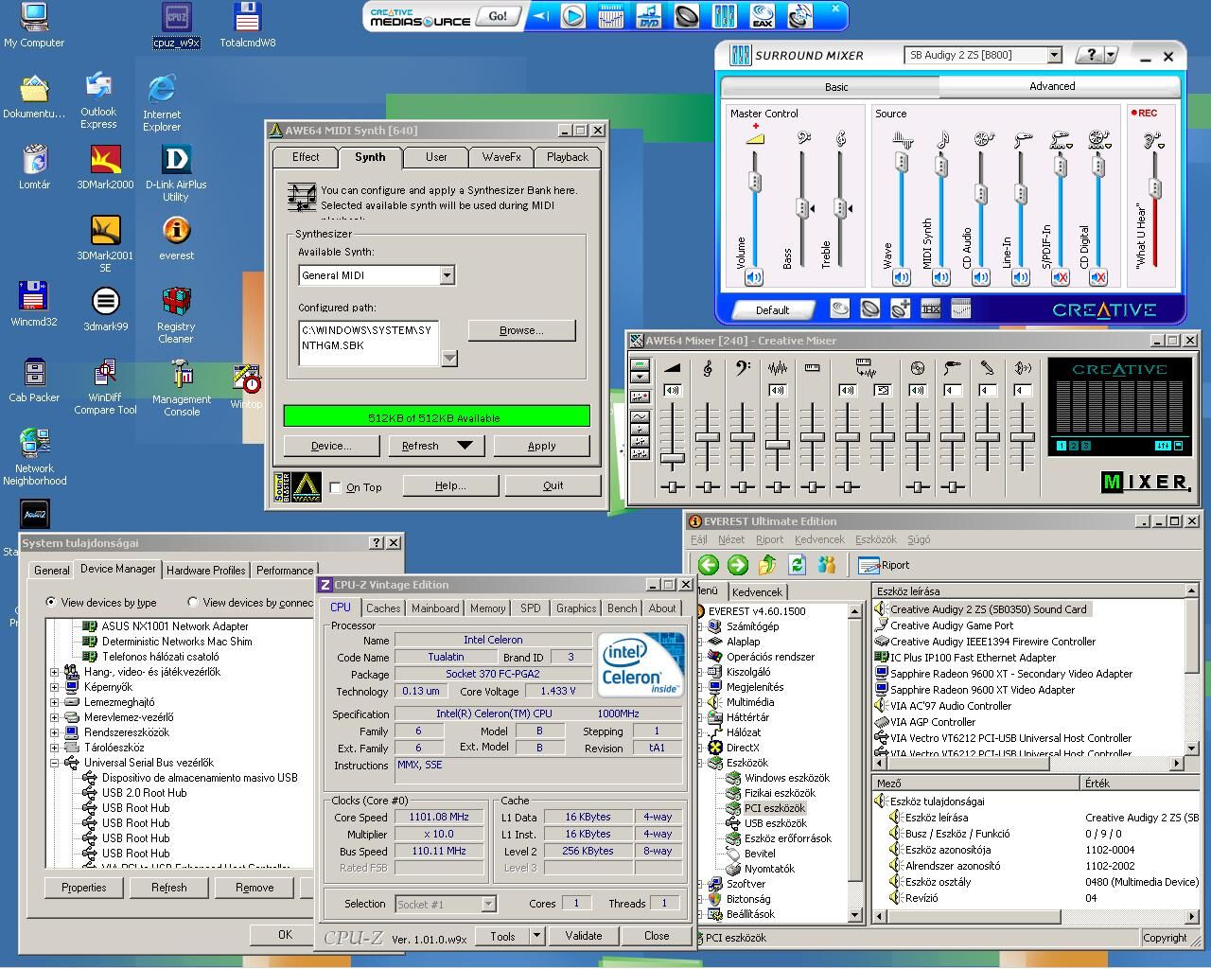
Task: Switch to Advanced tab in Surround Mixer
Action: [1052, 86]
